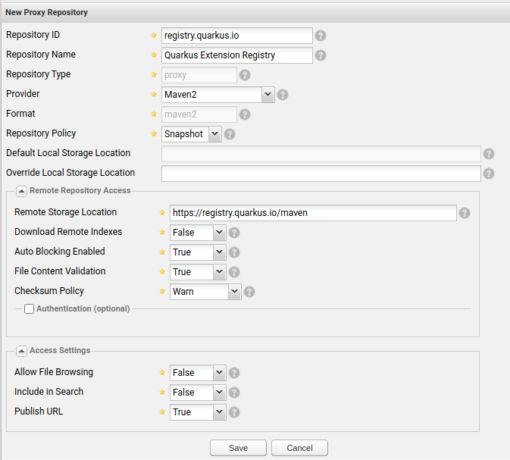Image resolution: width=510 pixels, height=460 pixels.
Task: Collapse the Access Settings section
Action: coord(21,352)
